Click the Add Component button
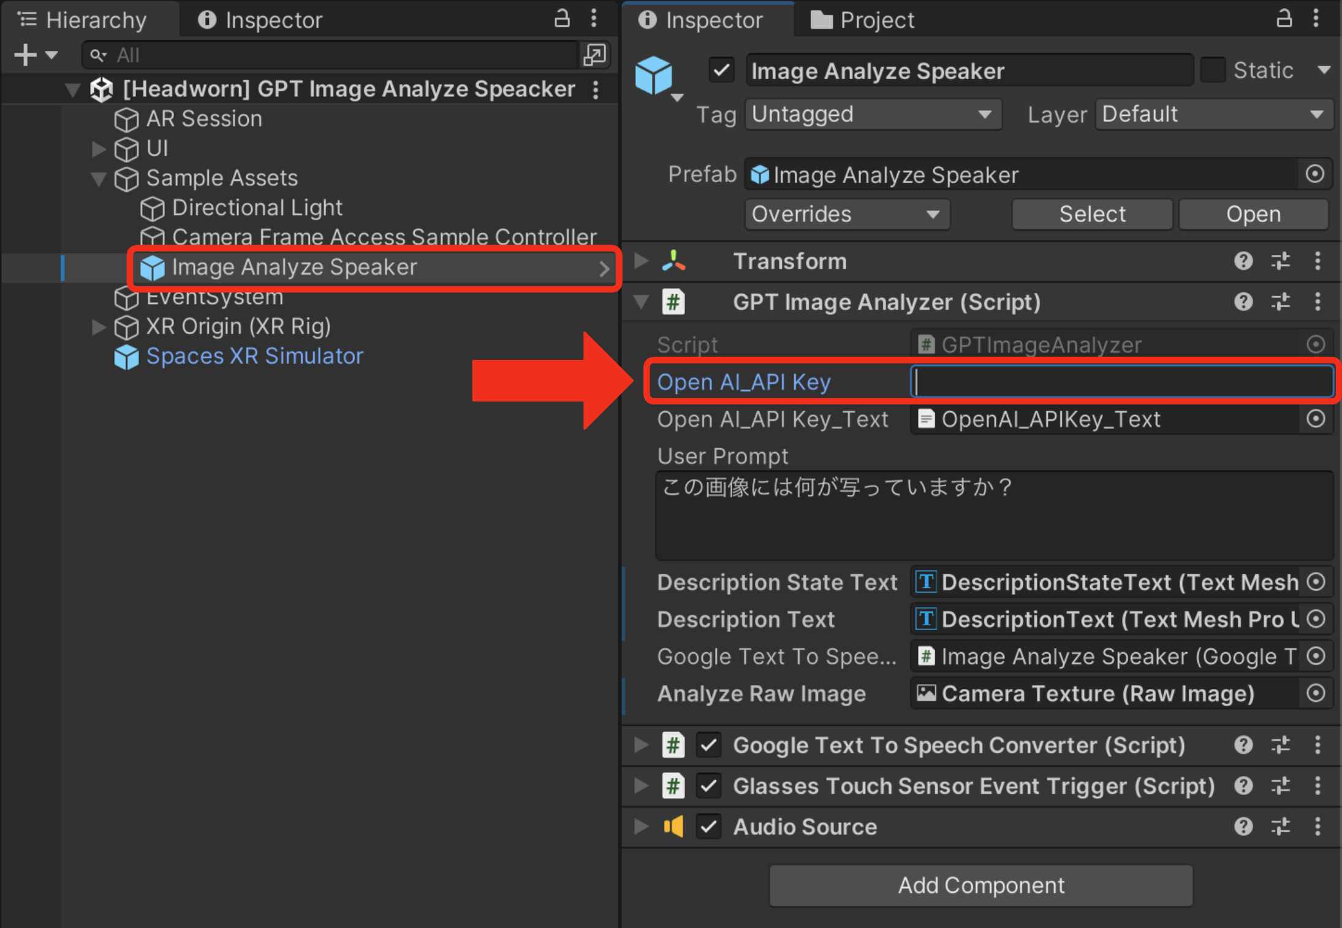 point(980,886)
